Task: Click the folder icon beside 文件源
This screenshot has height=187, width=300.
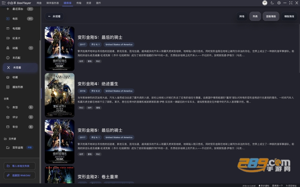Action: [5, 139]
